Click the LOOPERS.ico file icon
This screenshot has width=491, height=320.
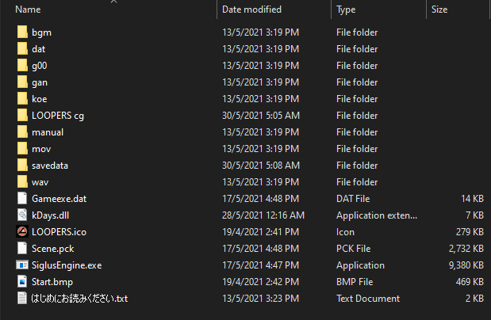pyautogui.click(x=22, y=232)
